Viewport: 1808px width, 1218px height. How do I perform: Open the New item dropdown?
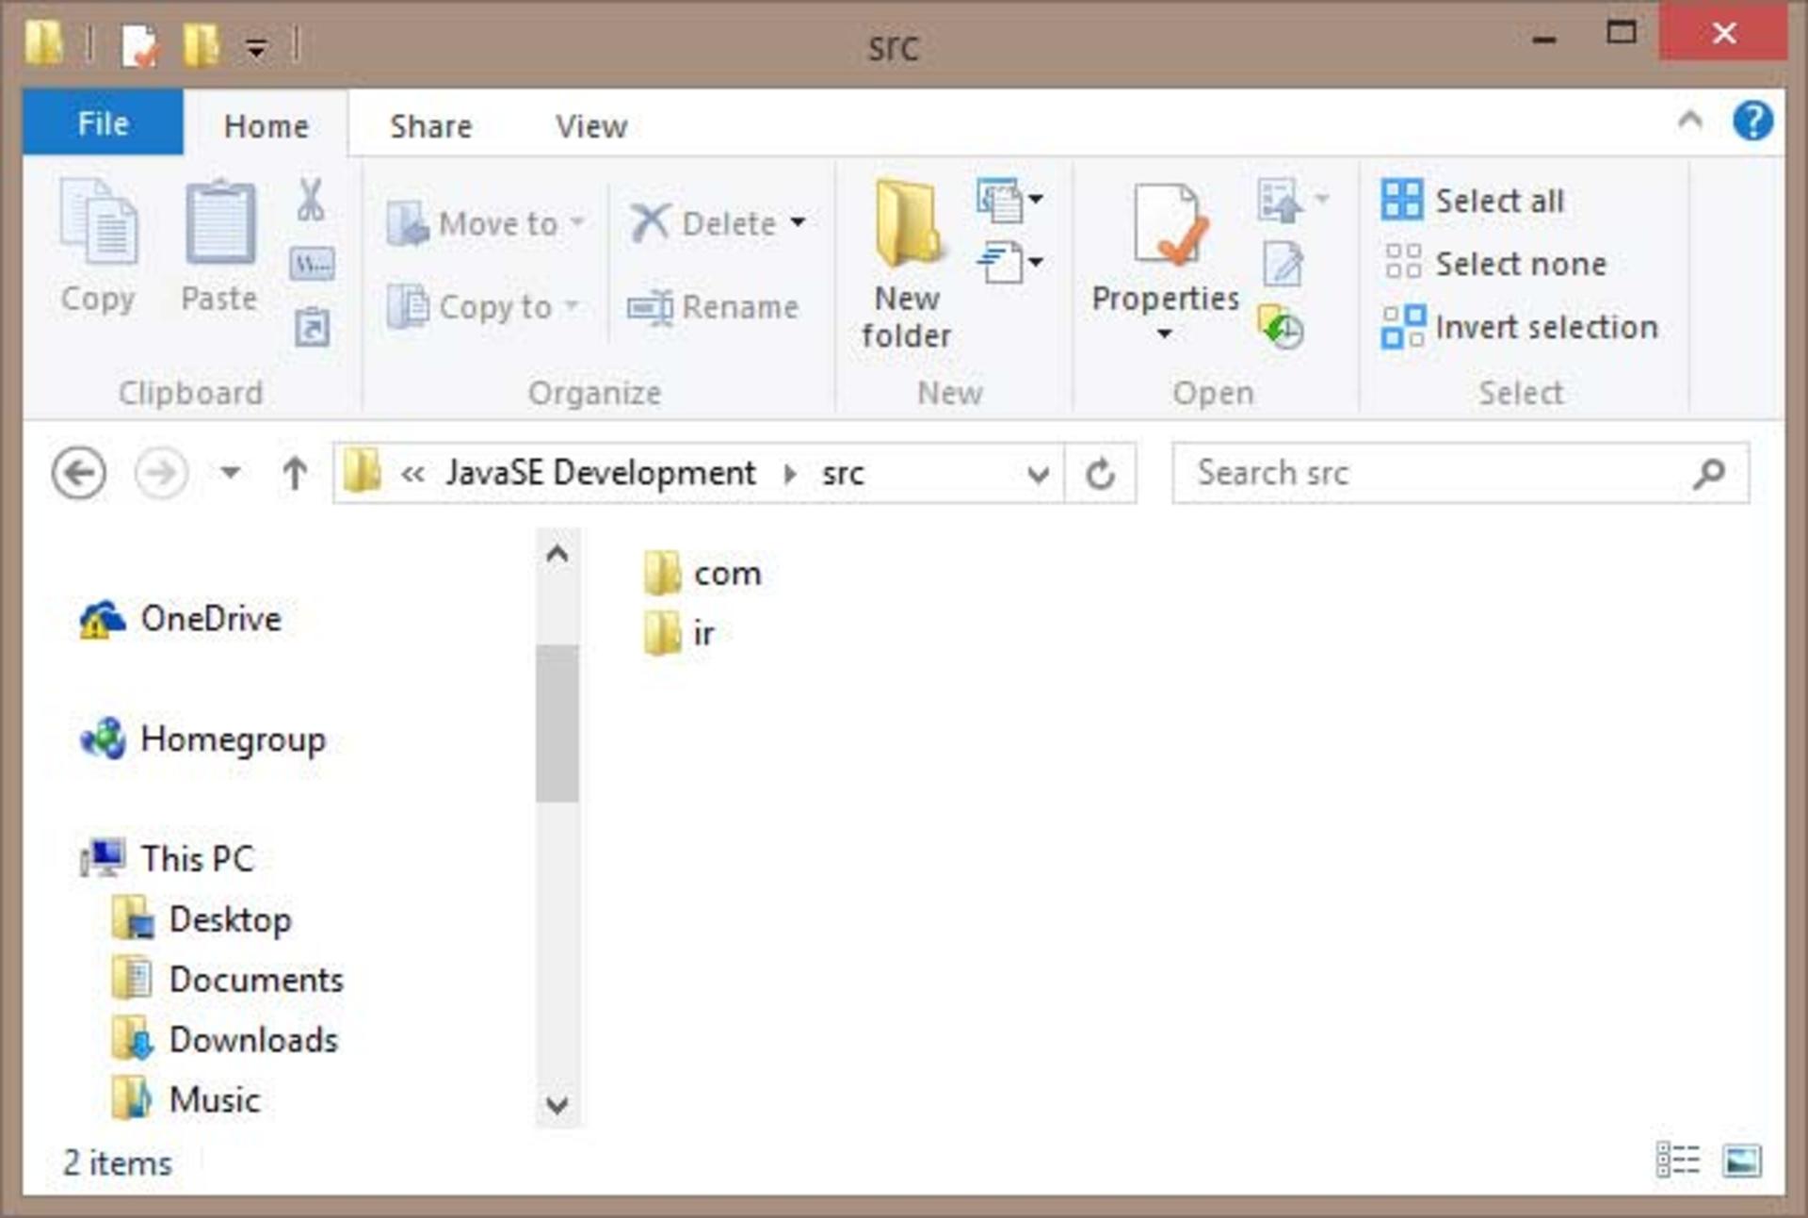[x=1009, y=200]
